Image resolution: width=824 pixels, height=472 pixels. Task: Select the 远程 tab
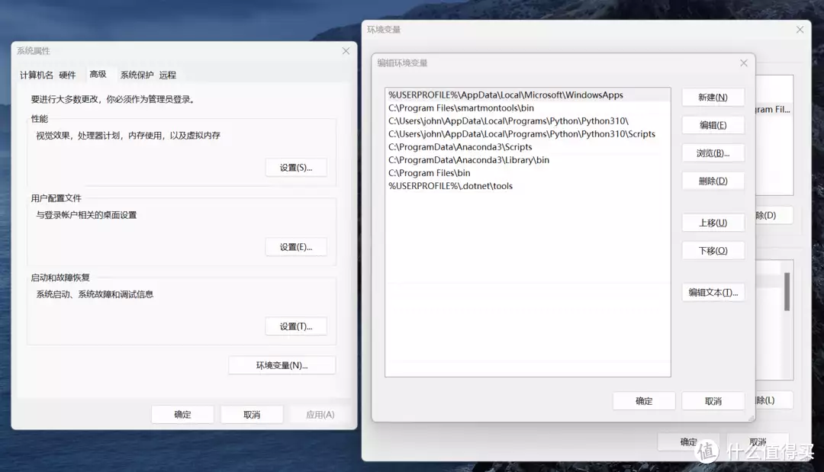click(168, 75)
